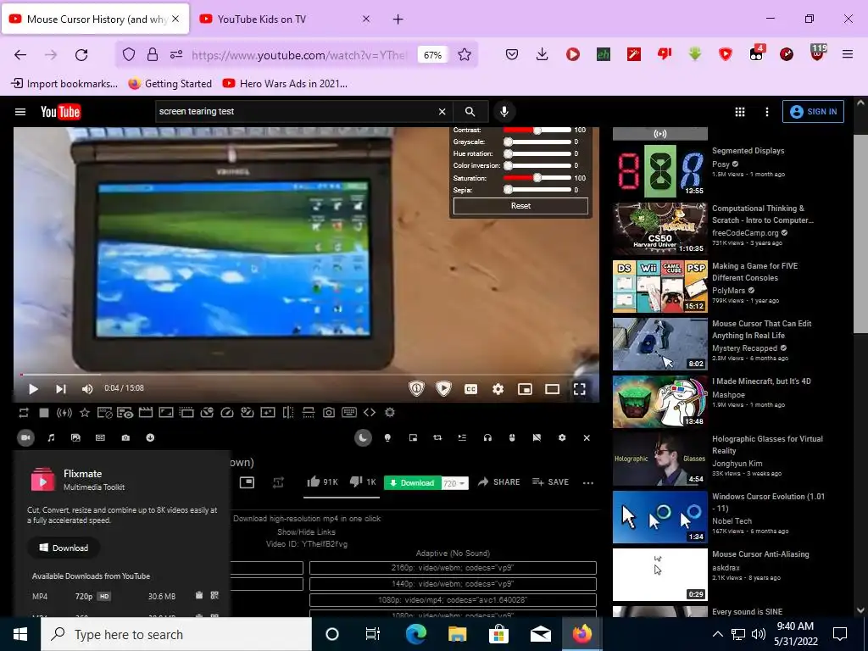The image size is (868, 651).
Task: Open Microsoft Edge from the taskbar
Action: (x=415, y=634)
